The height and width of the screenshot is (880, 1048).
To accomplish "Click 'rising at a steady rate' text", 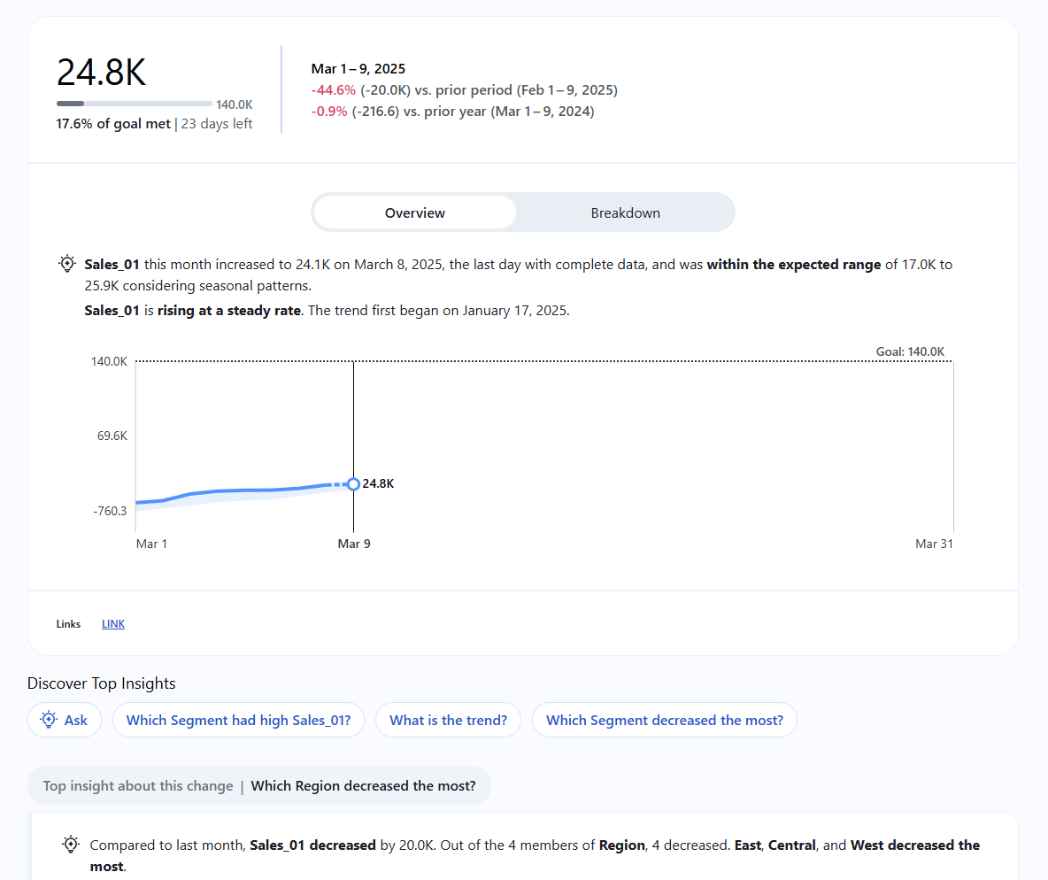I will (x=228, y=310).
